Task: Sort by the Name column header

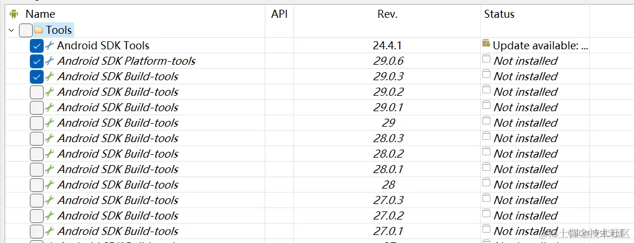Action: click(40, 14)
